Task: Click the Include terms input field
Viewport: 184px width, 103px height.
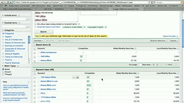Action: [14, 19]
